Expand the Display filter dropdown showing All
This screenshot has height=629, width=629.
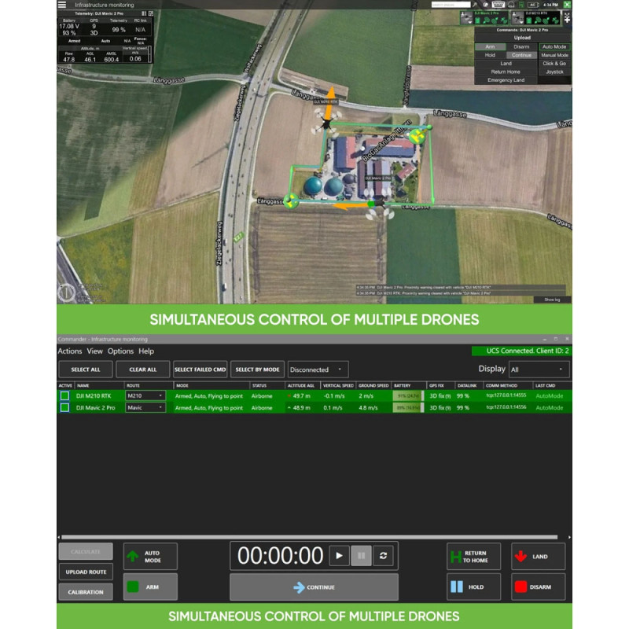pyautogui.click(x=539, y=369)
